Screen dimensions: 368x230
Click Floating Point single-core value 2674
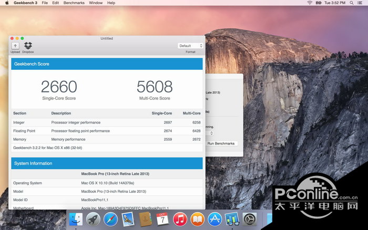(168, 131)
